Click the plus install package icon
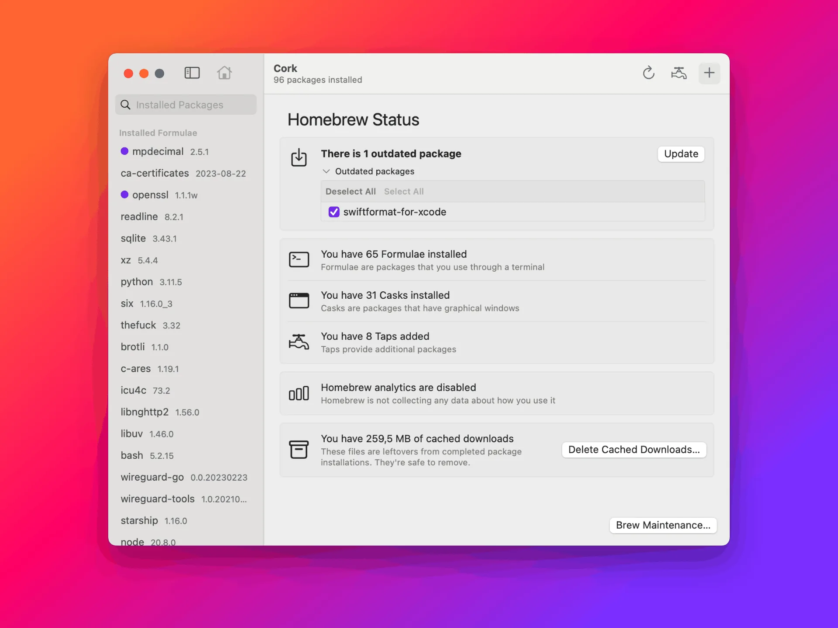This screenshot has width=838, height=628. pos(709,73)
